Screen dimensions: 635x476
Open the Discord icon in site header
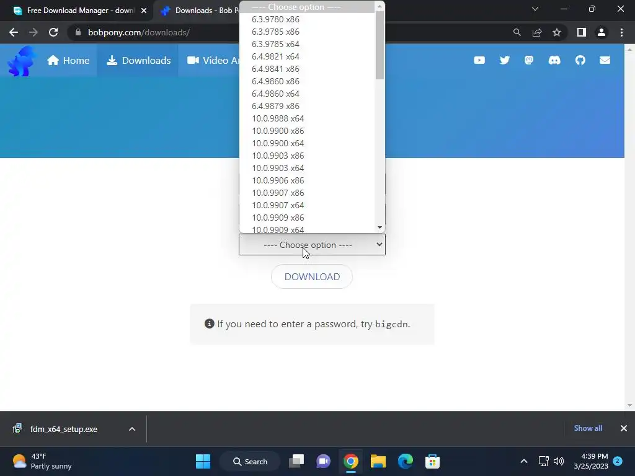pos(554,60)
